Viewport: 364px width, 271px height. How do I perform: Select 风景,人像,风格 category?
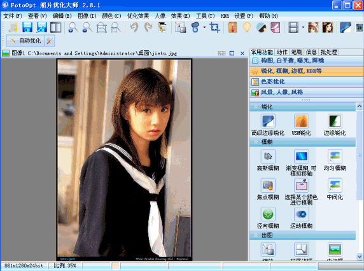tap(307, 92)
